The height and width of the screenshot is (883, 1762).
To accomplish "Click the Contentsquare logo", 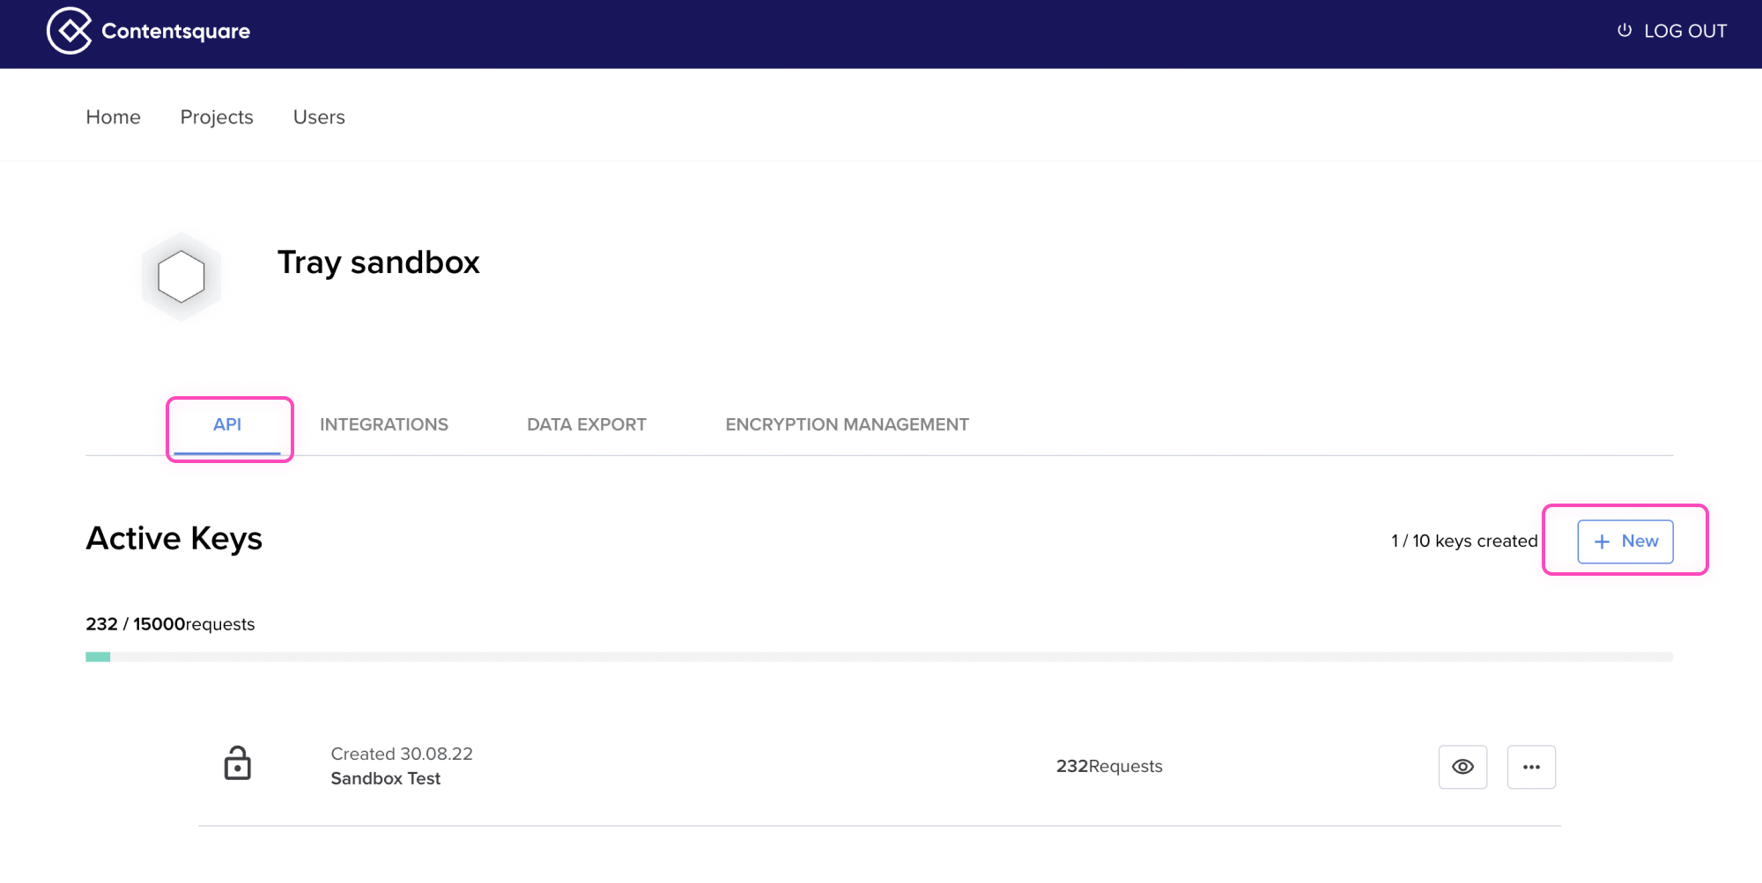I will pos(148,31).
